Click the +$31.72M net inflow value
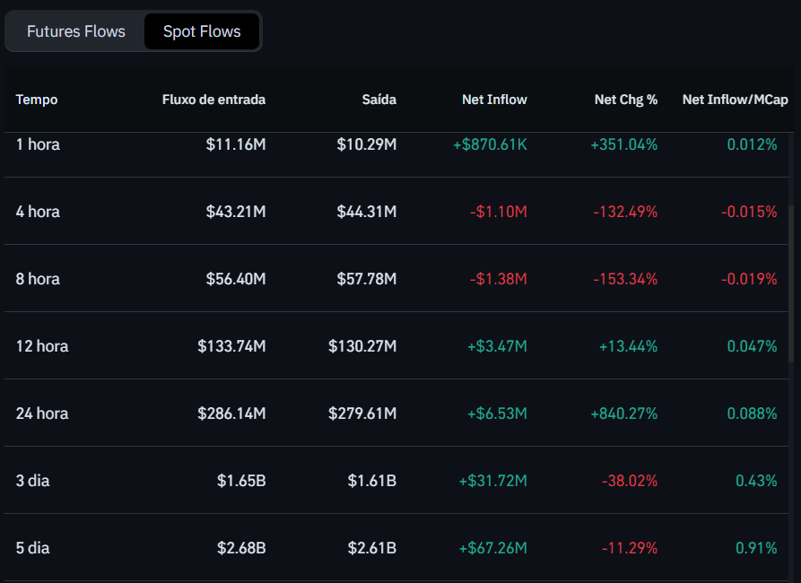 click(493, 480)
